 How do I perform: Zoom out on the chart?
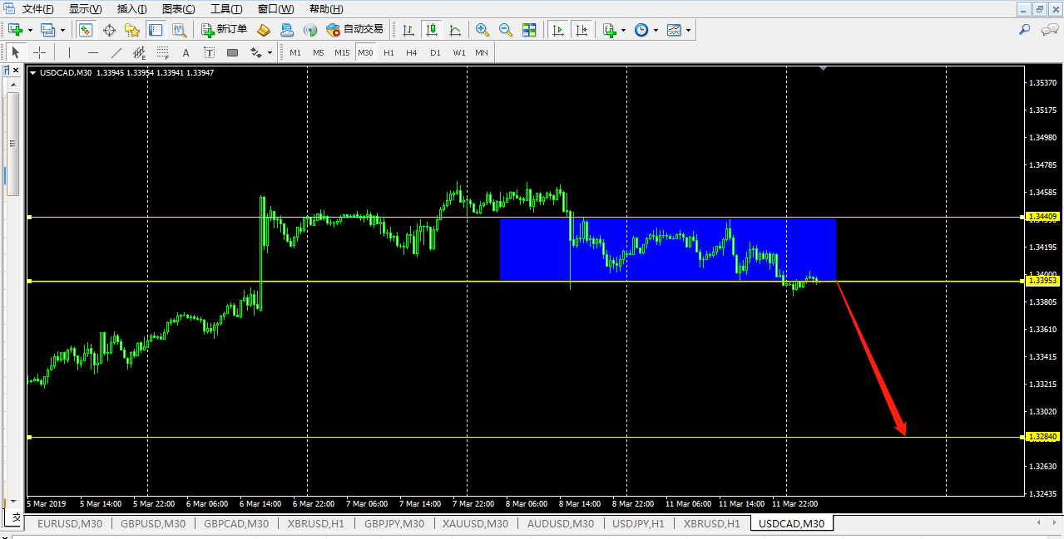coord(505,30)
